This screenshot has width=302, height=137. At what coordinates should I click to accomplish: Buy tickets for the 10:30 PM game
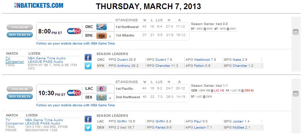click(x=20, y=97)
